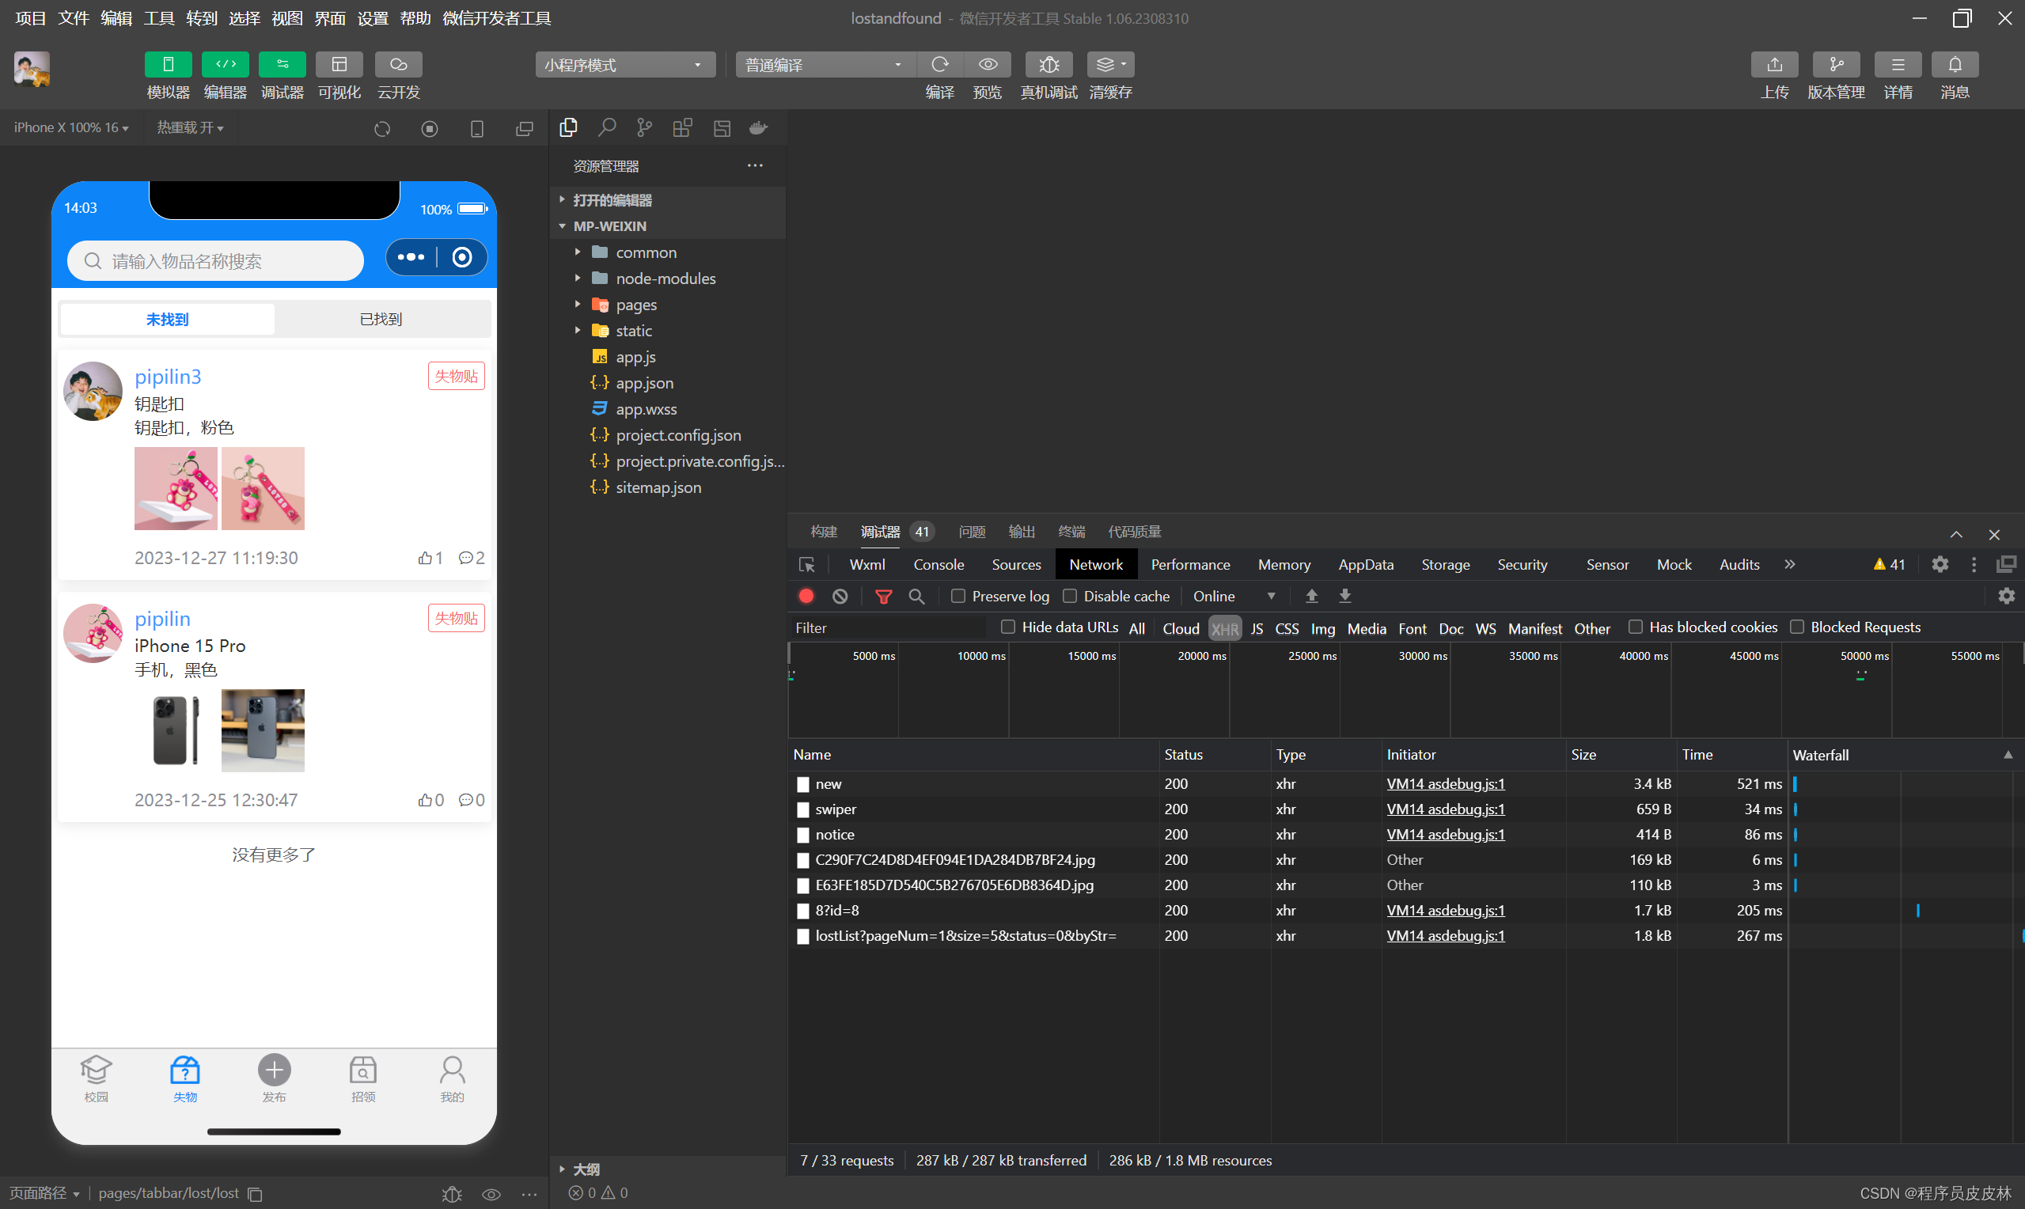The height and width of the screenshot is (1209, 2025).
Task: Click the simulator/device preview icon
Action: tap(167, 65)
